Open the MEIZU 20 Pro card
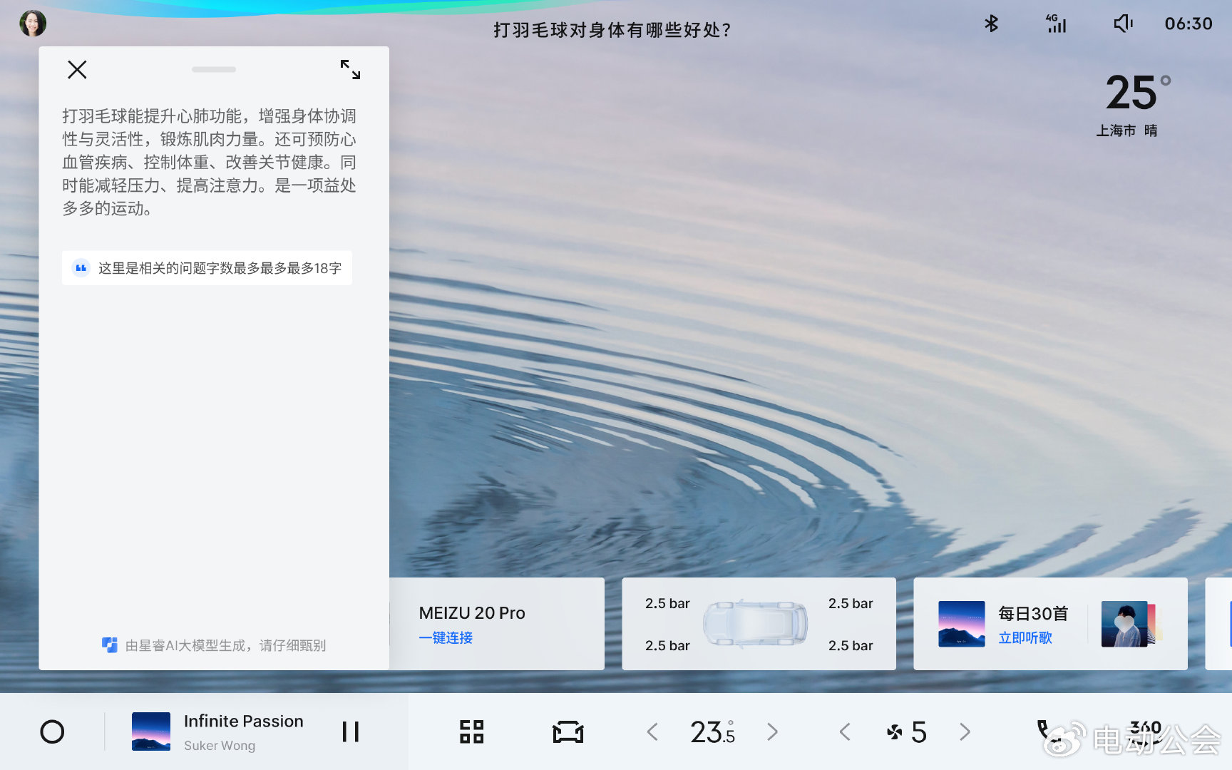 (497, 624)
